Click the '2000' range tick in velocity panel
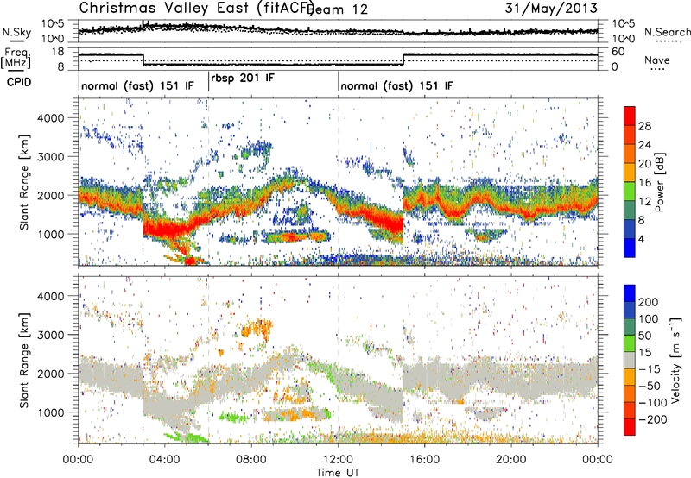Screen dimensions: 691x478 (50, 374)
